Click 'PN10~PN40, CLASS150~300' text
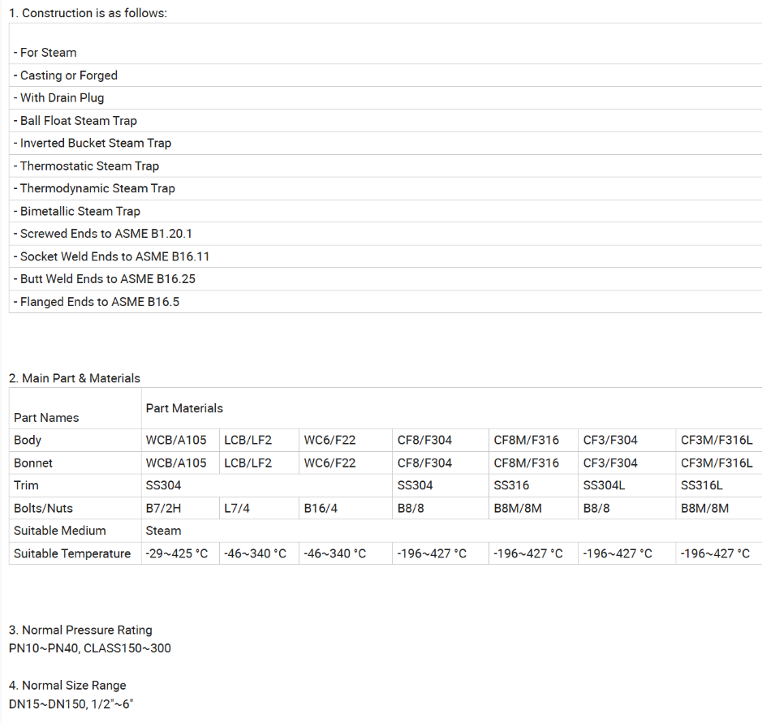The image size is (762, 723). (x=90, y=648)
